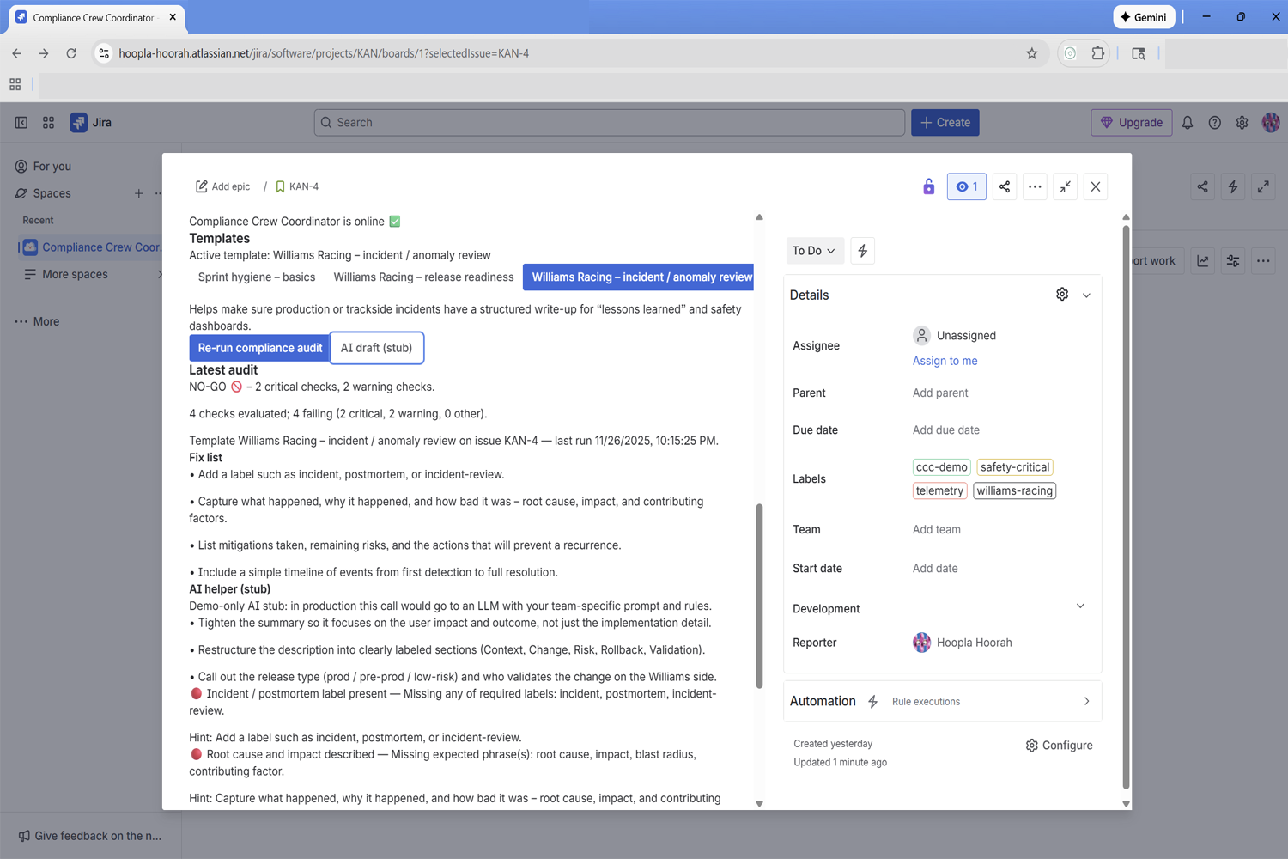
Task: Open board view settings sliders icon
Action: 1233,261
